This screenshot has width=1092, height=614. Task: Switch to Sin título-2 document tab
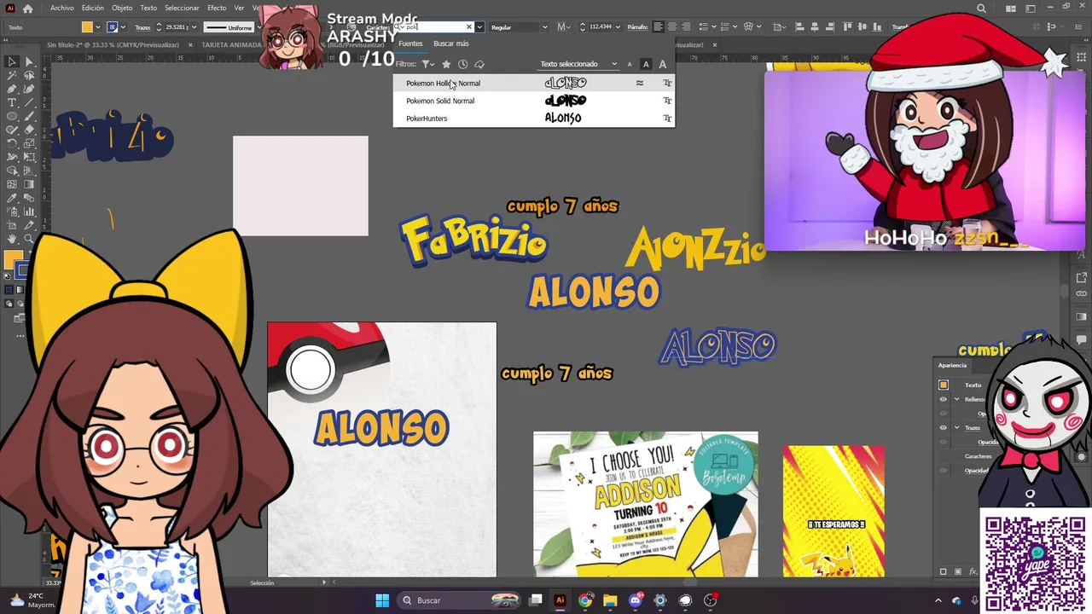click(x=113, y=44)
